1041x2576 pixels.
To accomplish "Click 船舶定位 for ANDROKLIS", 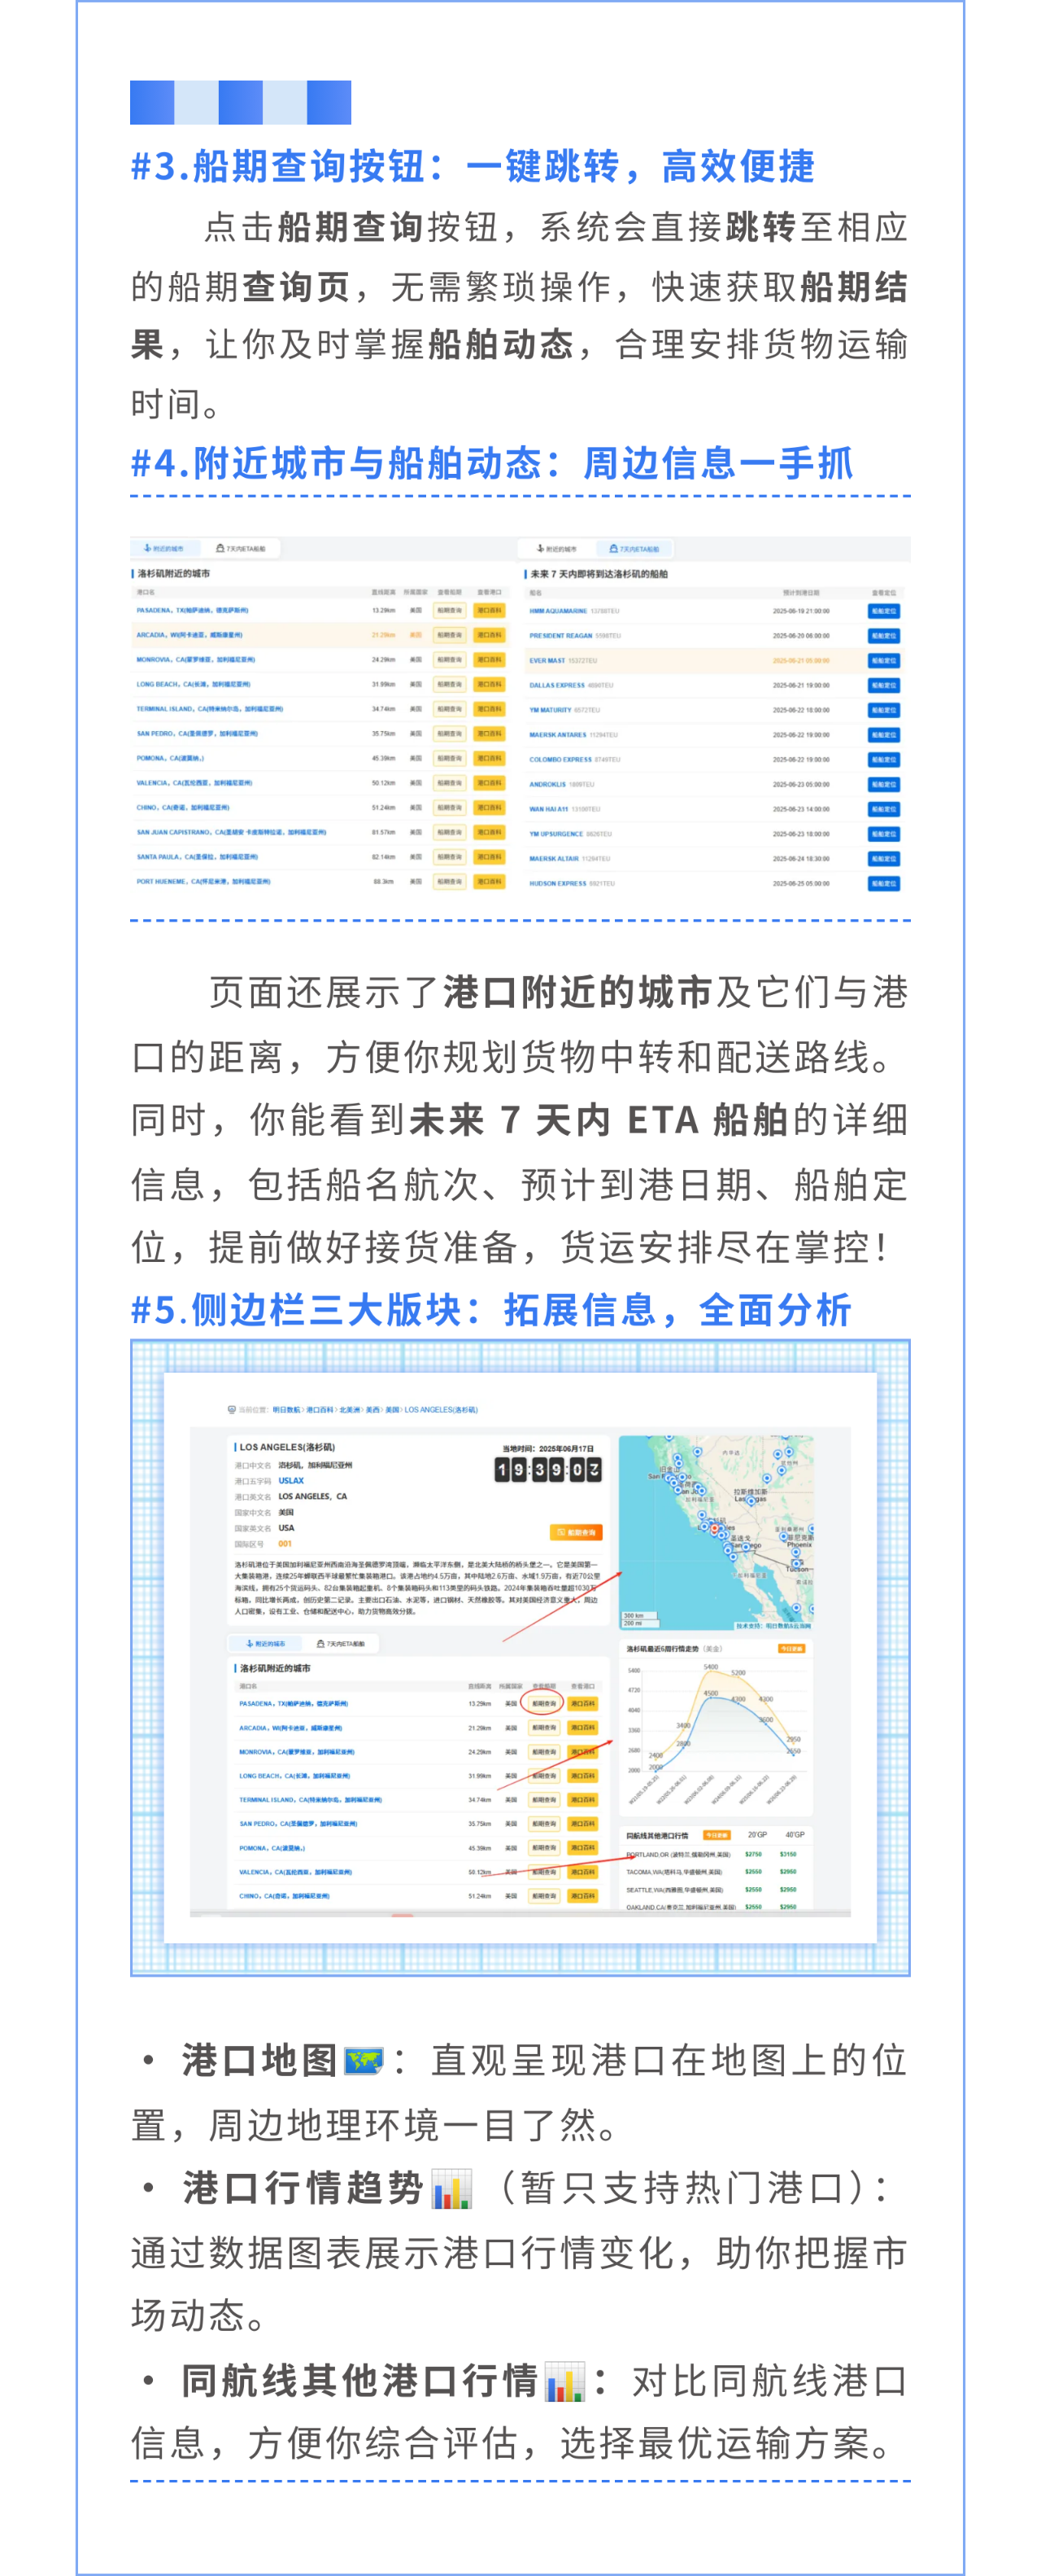I will pos(884,784).
